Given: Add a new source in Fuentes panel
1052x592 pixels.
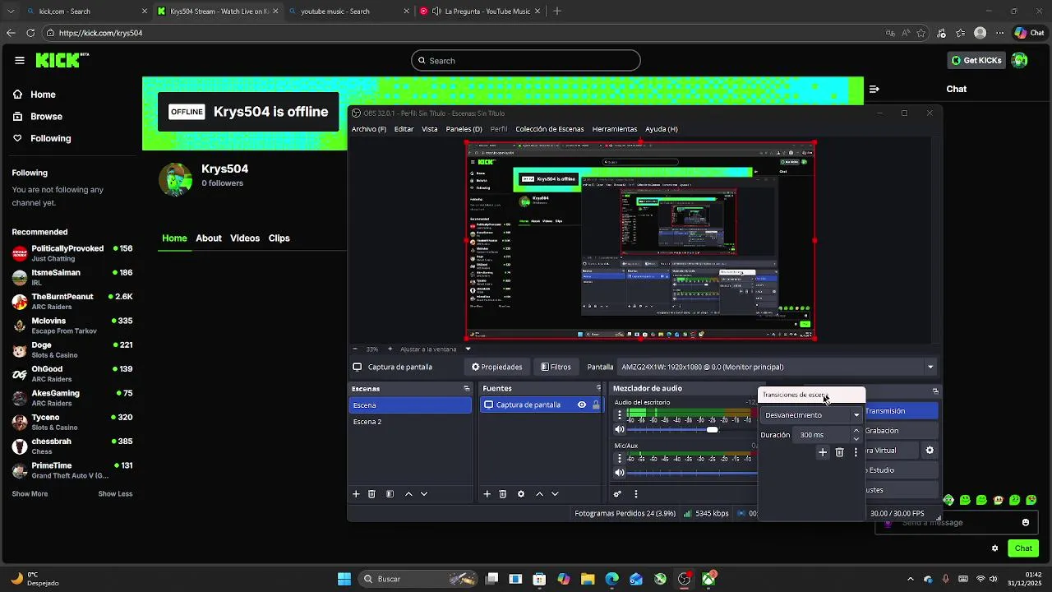Looking at the screenshot, I should tap(487, 494).
